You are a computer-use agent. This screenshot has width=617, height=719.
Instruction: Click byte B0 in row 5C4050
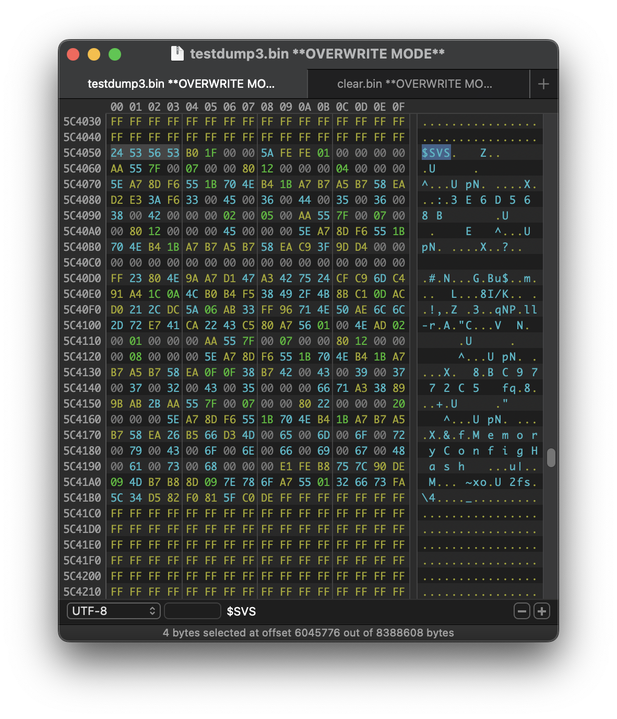tap(192, 153)
